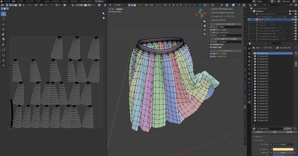Enable the 既存スロットをクリア checkbox
The width and height of the screenshot is (298, 156).
click(211, 32)
